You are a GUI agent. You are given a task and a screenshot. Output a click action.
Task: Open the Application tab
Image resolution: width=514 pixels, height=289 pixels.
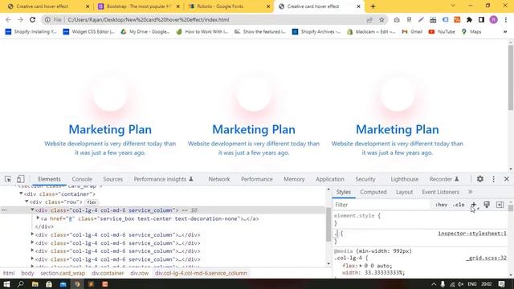tap(330, 179)
